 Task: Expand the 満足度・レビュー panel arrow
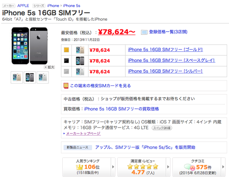tap(168, 167)
